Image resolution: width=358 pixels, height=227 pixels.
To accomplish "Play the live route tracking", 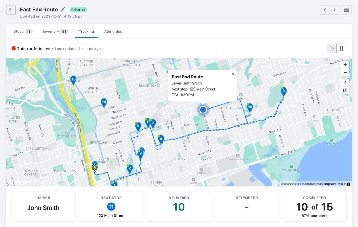I will coord(332,48).
